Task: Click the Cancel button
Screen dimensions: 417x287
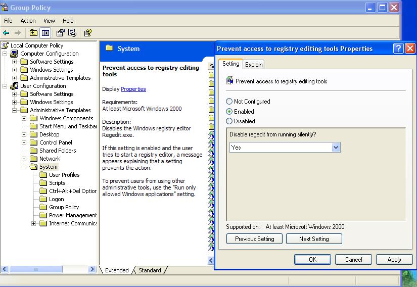Action: pos(353,260)
